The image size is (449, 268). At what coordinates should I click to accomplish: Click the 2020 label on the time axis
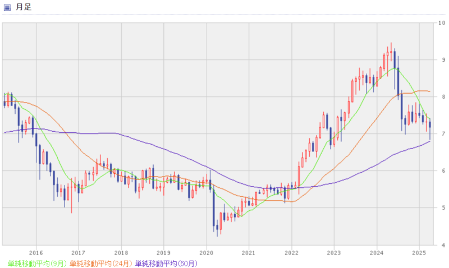[206, 253]
